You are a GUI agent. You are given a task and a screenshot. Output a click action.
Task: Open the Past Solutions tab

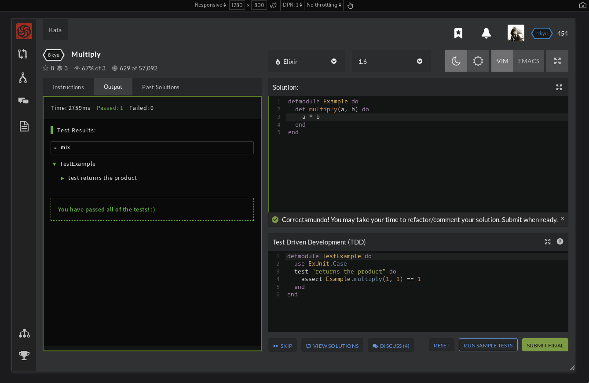[160, 87]
